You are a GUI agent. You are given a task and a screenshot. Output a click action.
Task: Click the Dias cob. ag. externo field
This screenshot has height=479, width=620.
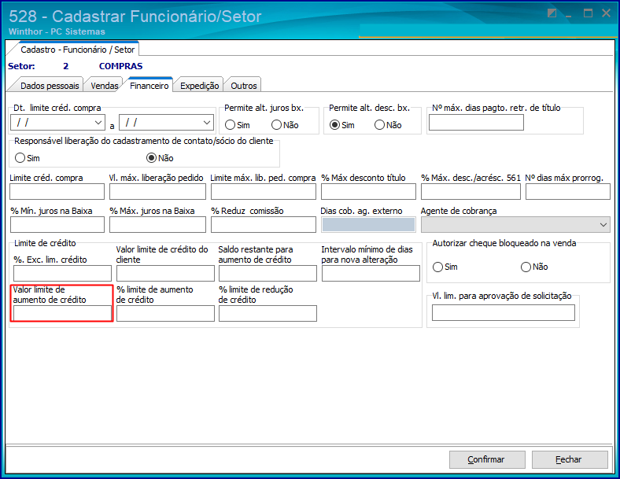368,224
